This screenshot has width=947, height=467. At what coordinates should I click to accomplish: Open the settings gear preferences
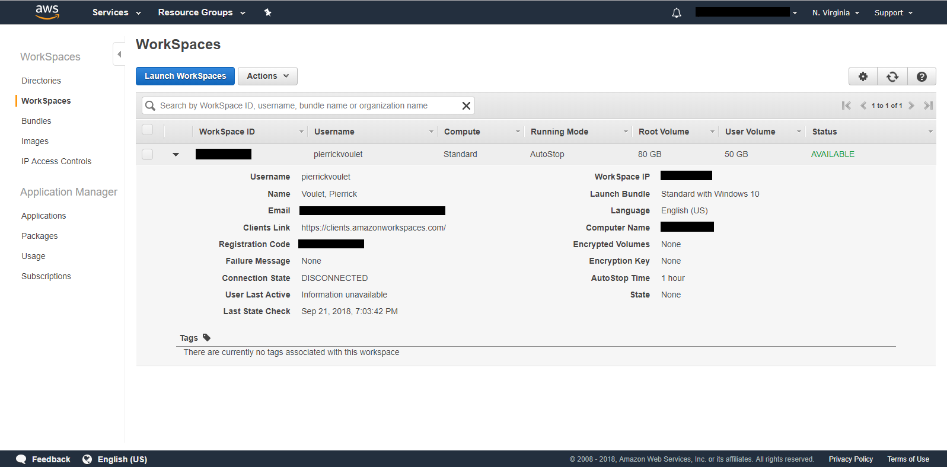pyautogui.click(x=863, y=76)
